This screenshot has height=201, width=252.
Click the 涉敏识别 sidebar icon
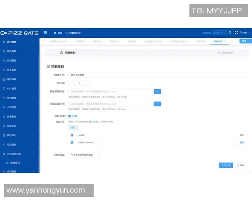click(4, 126)
